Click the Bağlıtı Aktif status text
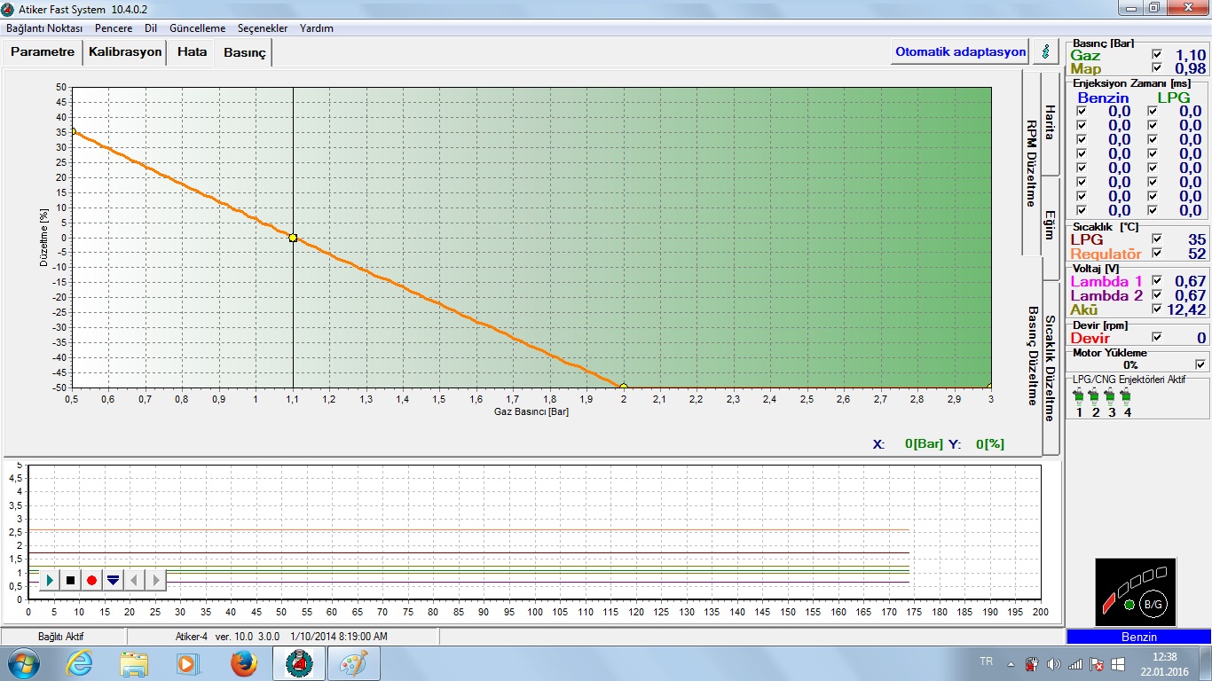 (60, 637)
